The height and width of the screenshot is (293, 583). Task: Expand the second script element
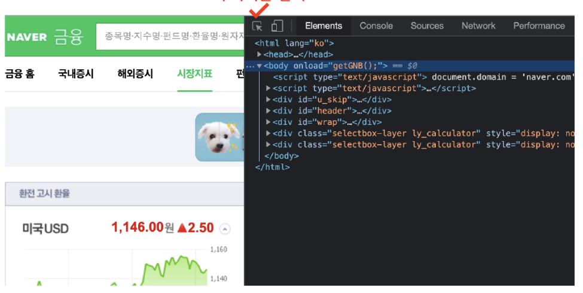[268, 88]
